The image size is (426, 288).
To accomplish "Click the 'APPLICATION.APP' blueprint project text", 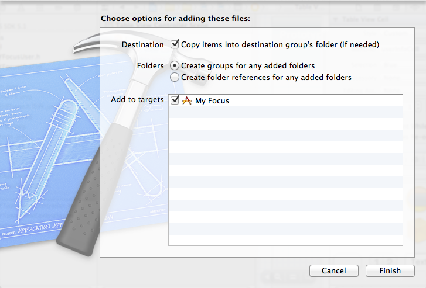I will [x=41, y=228].
